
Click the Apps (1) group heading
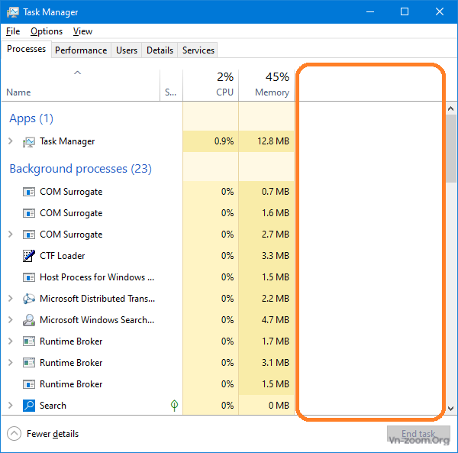31,118
